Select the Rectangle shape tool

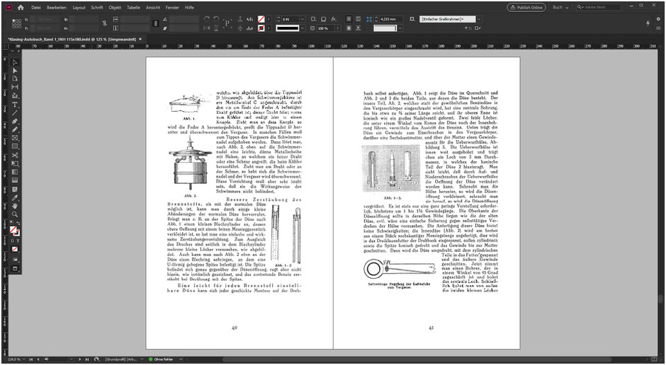tap(15, 146)
